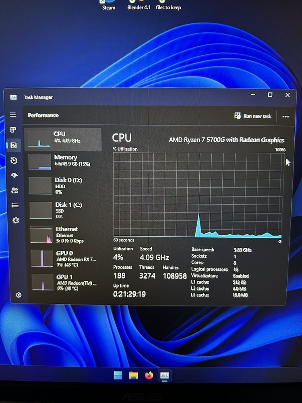Image resolution: width=302 pixels, height=403 pixels.
Task: Select the CPU performance entry
Action: coord(63,139)
